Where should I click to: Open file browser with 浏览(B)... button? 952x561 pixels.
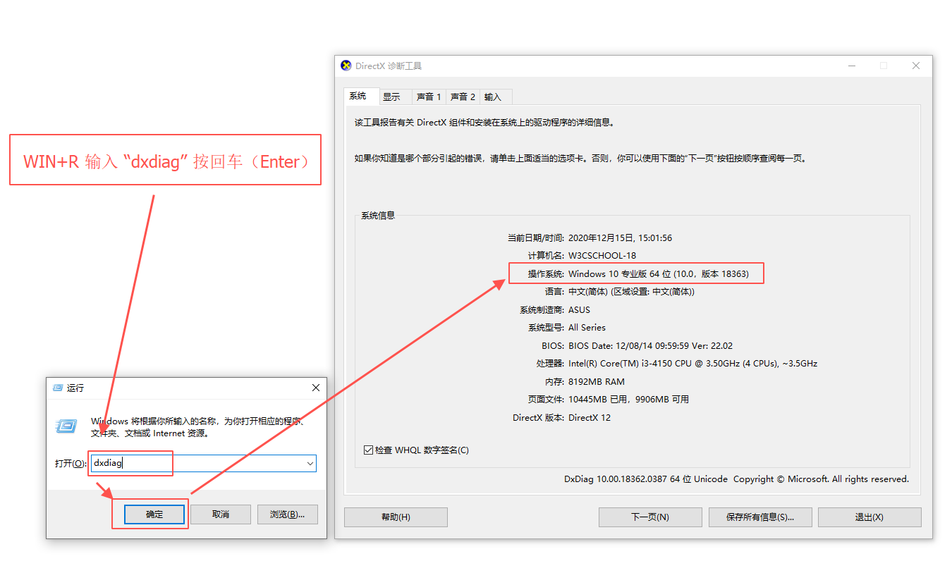[287, 514]
